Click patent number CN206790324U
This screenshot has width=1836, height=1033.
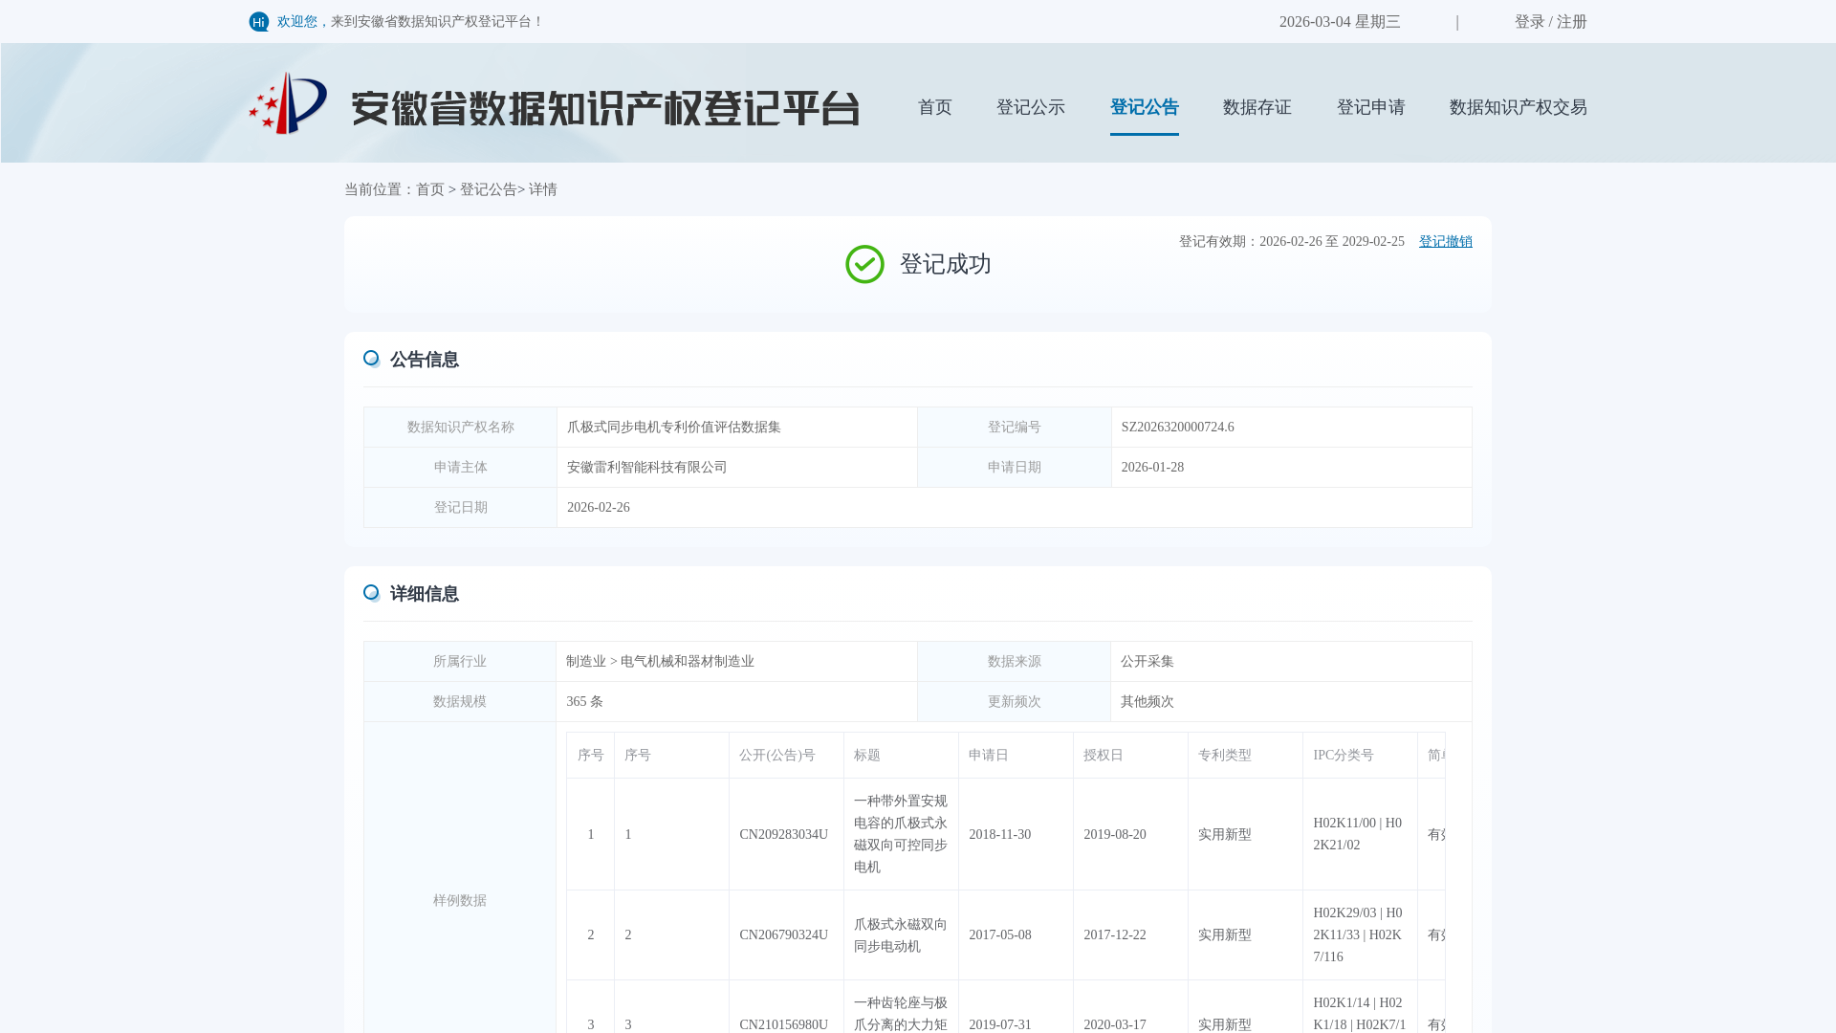coord(784,935)
